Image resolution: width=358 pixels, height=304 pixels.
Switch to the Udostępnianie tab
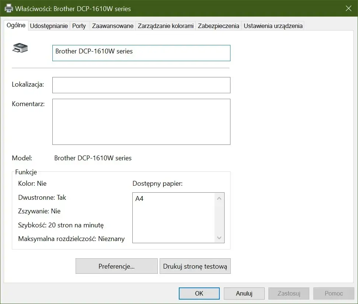49,26
